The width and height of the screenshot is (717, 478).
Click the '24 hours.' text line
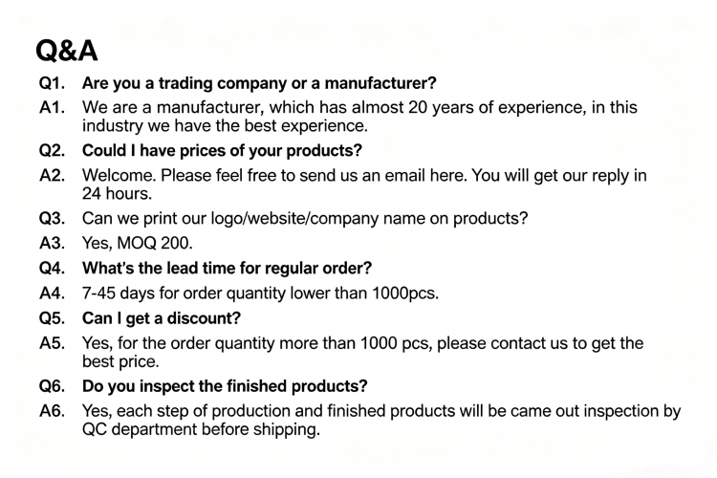click(x=117, y=193)
